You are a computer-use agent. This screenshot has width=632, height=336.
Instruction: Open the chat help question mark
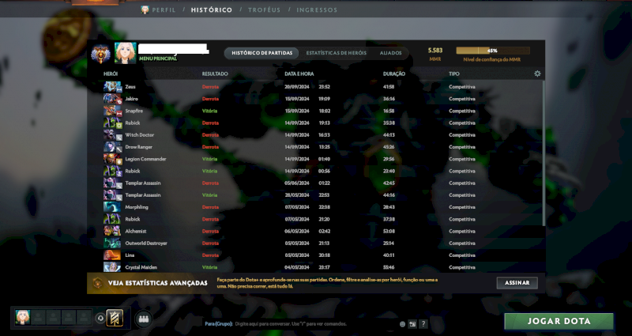[x=423, y=324]
